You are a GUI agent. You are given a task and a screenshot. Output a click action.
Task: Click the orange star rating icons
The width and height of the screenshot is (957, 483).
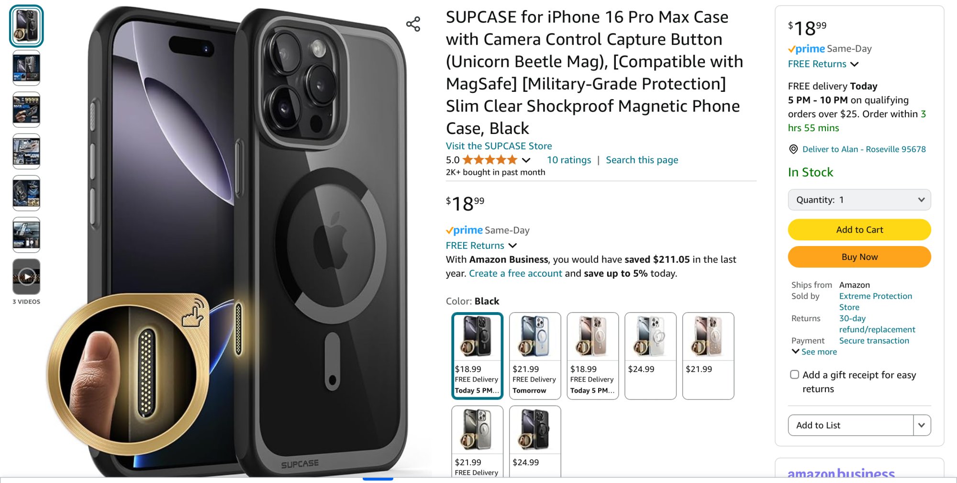point(490,160)
